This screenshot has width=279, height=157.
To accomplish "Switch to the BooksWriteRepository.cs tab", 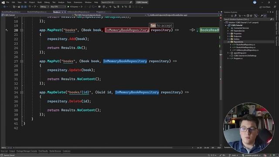I will coord(37,12).
